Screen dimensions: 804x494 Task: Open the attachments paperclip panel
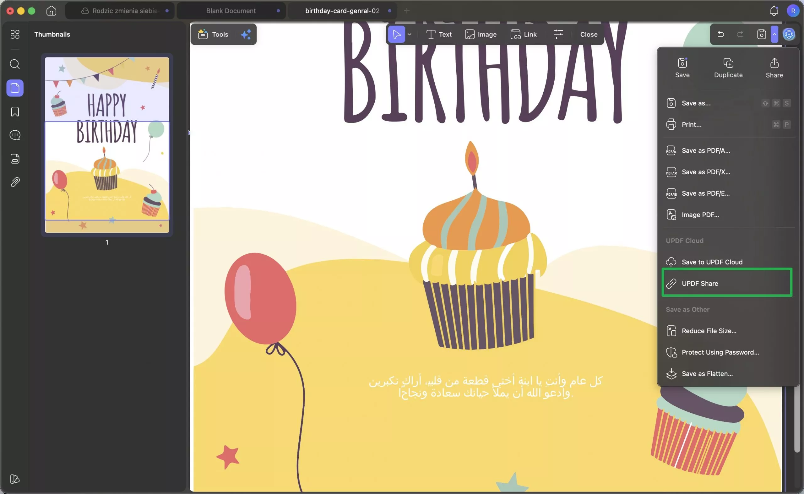tap(15, 182)
